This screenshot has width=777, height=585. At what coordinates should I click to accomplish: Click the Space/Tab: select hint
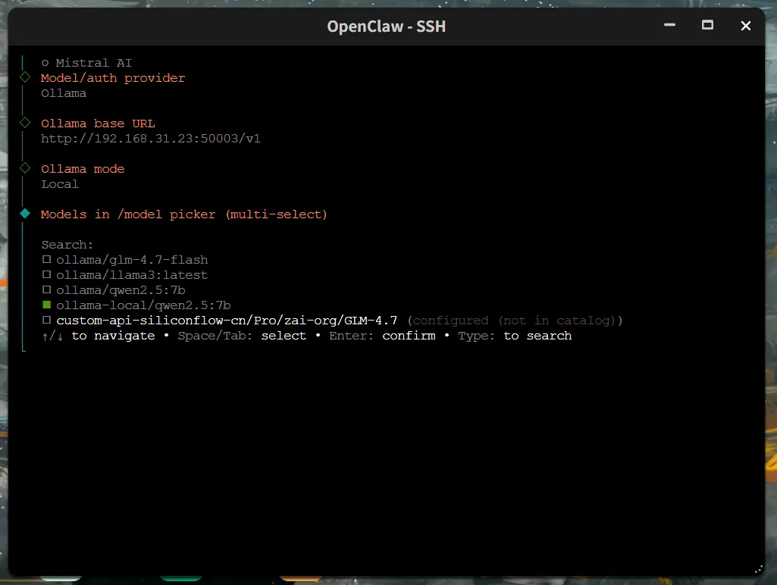(x=242, y=336)
